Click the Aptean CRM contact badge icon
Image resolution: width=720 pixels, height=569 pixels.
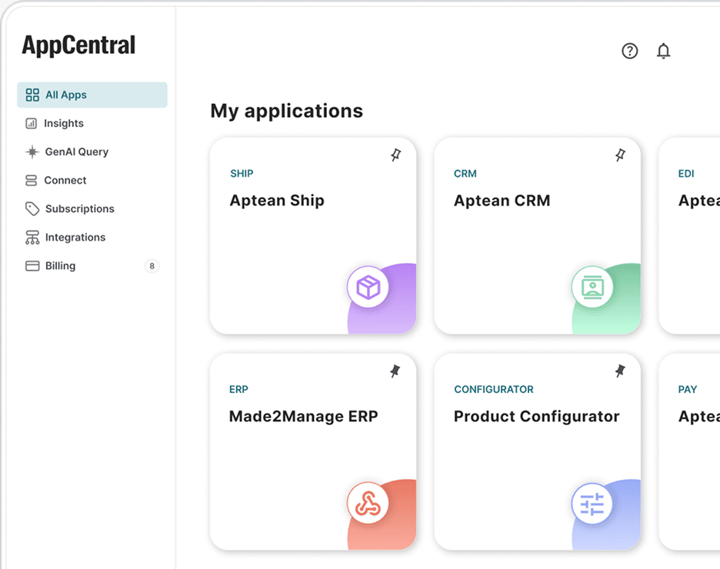(x=594, y=287)
